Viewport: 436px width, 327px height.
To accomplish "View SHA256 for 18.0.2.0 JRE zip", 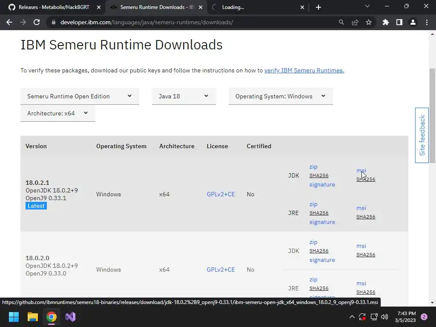I will 319,288.
